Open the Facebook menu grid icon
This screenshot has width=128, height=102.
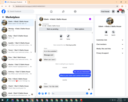tap(113, 11)
